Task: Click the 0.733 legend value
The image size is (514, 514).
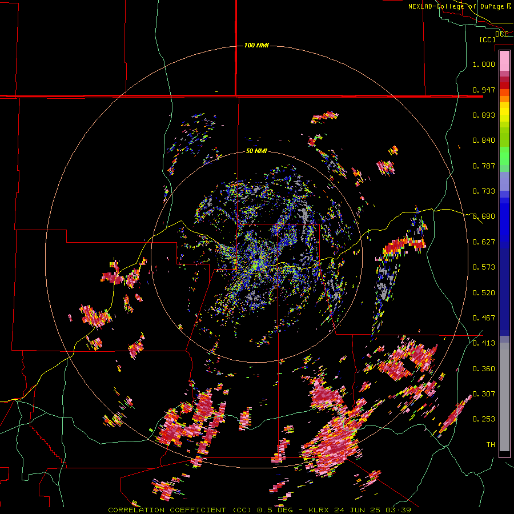Action: (x=484, y=191)
